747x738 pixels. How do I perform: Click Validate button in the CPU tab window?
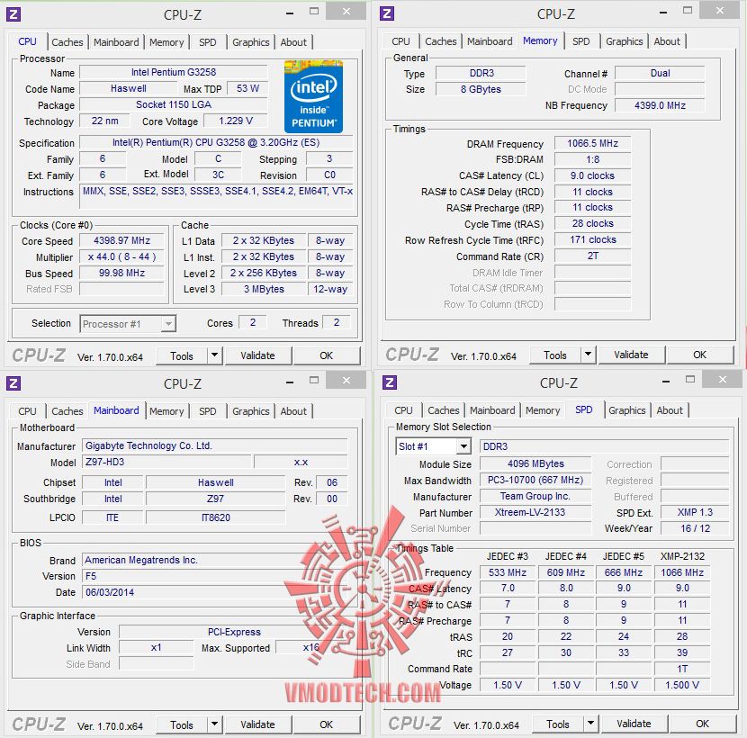[x=257, y=355]
